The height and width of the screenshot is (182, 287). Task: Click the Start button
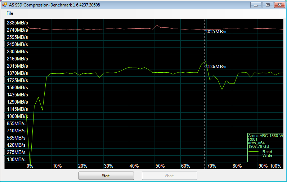pyautogui.click(x=106, y=176)
